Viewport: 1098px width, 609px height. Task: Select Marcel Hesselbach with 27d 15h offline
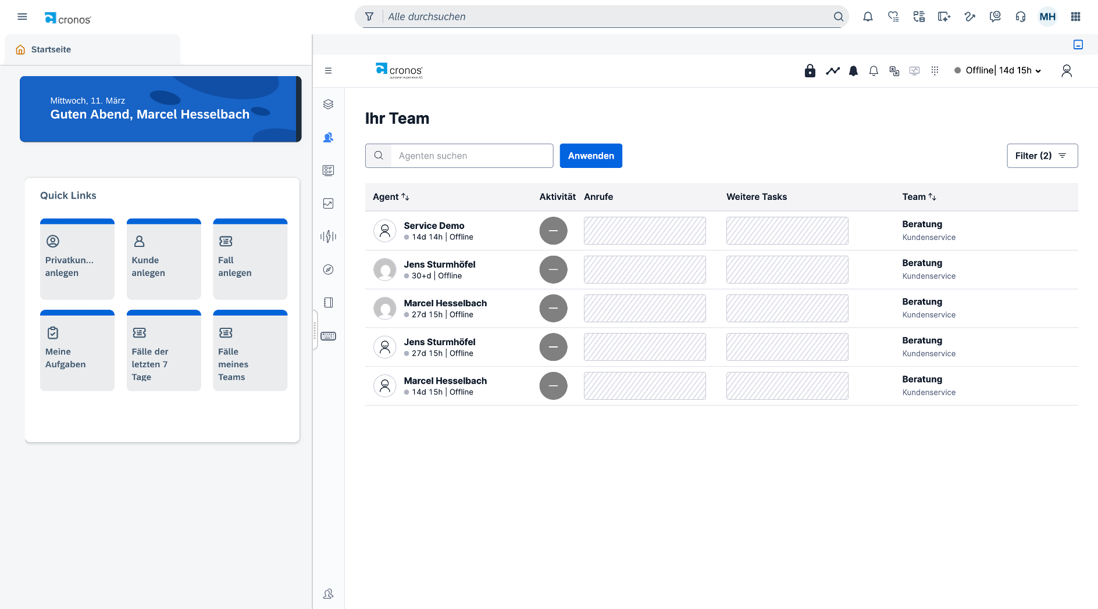coord(445,303)
